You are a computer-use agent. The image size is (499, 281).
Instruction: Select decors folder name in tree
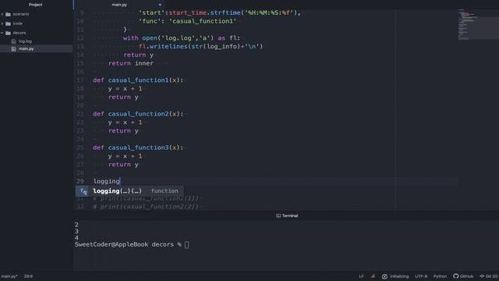click(x=19, y=33)
